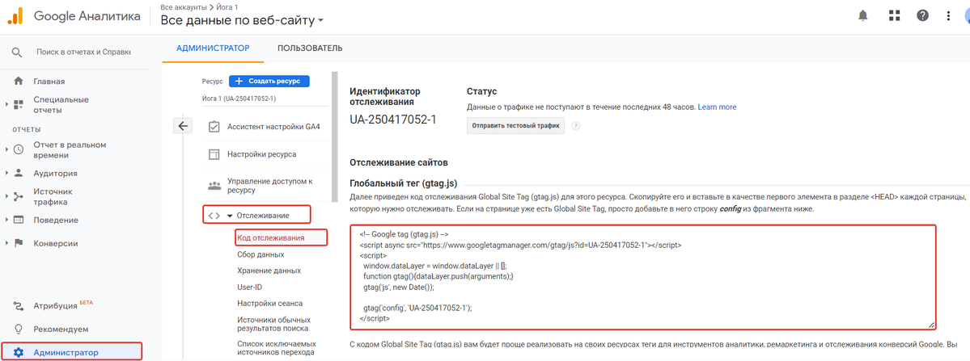Open the Google apps grid icon
The height and width of the screenshot is (361, 970).
894,16
